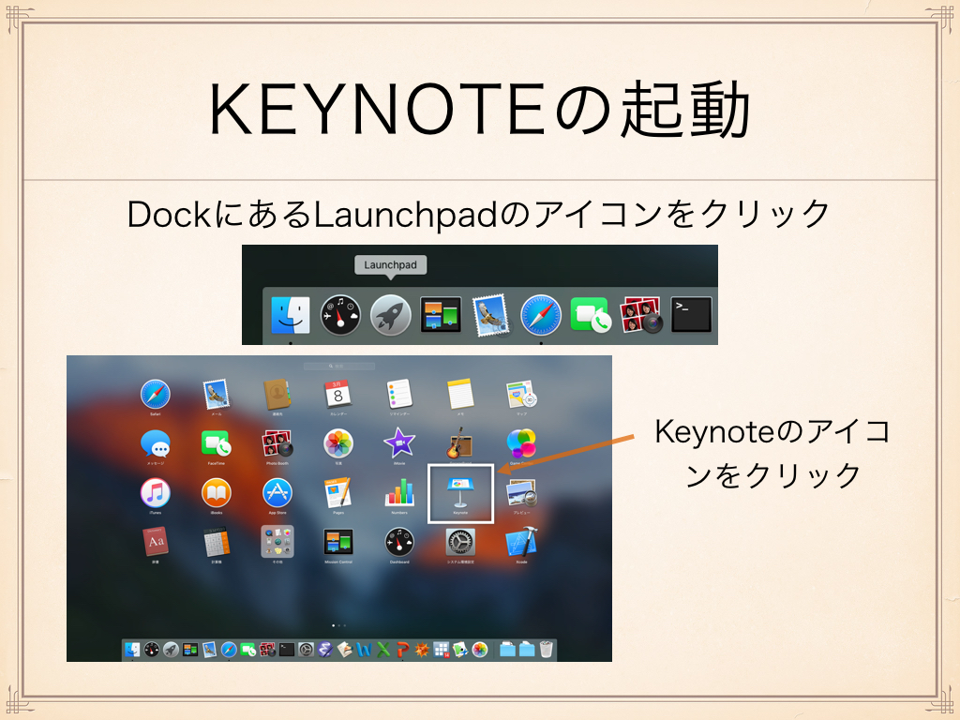Open Mail stamp icon in the enlarged Dock
This screenshot has height=720, width=960.
(x=490, y=315)
